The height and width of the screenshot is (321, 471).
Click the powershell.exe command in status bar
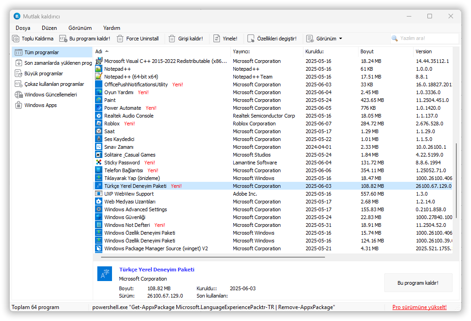pyautogui.click(x=213, y=307)
